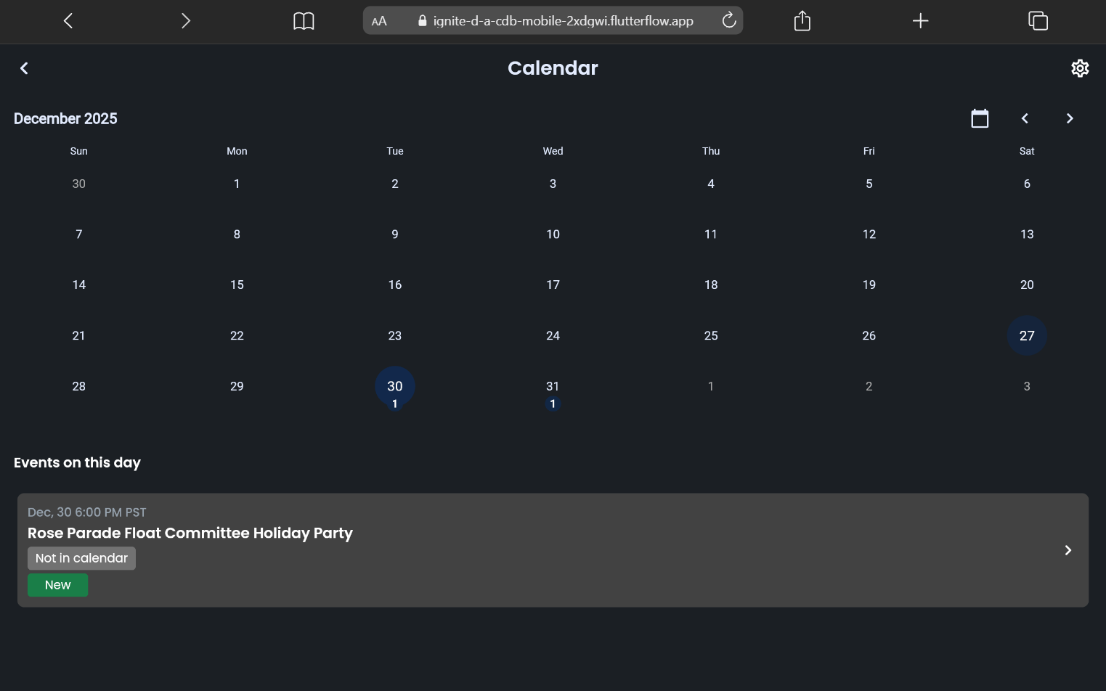Image resolution: width=1106 pixels, height=691 pixels.
Task: Open the calendar settings gear
Action: pos(1080,68)
